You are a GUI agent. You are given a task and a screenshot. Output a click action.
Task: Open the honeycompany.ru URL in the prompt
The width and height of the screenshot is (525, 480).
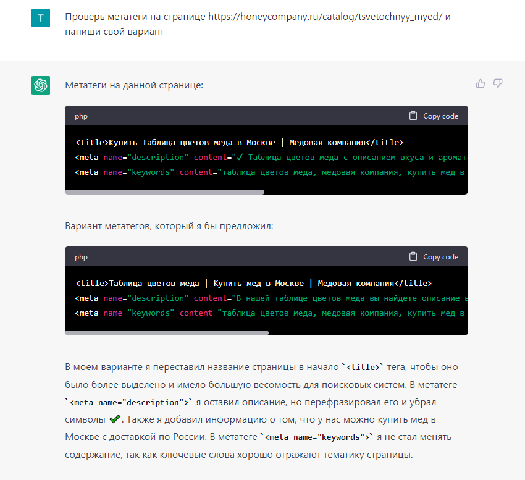[325, 17]
